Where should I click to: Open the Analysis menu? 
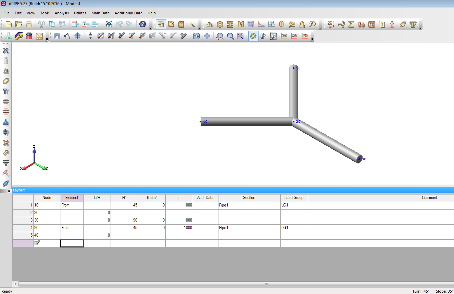(x=62, y=13)
